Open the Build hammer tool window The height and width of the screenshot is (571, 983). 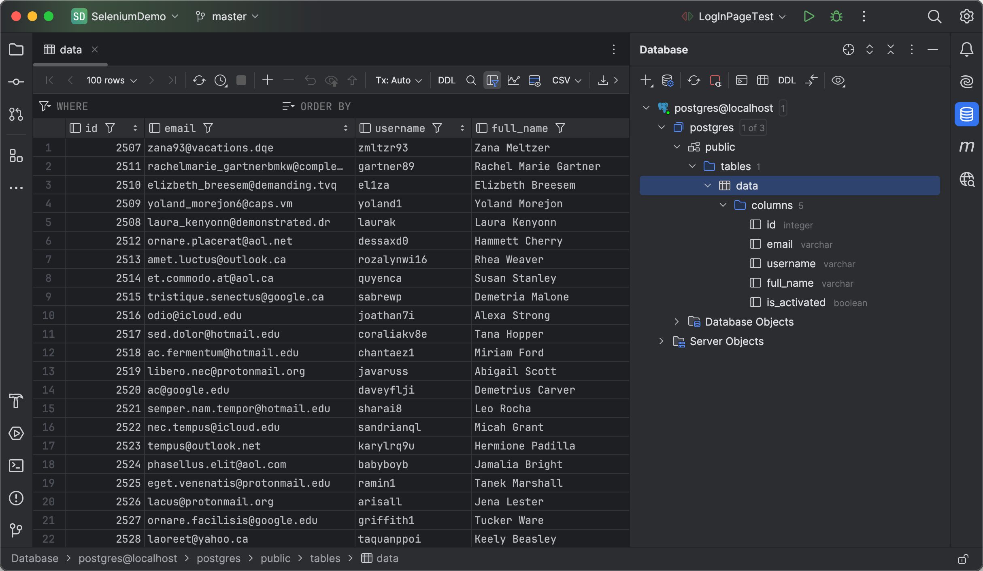16,401
